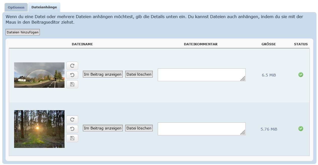Open the forest sunset thumbnail
This screenshot has width=318, height=165.
coord(39,129)
